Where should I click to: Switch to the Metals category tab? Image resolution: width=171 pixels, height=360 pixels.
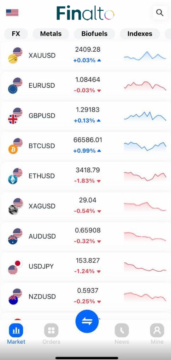pos(51,34)
